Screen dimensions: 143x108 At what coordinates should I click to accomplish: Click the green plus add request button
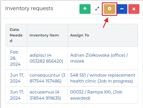click(x=85, y=9)
